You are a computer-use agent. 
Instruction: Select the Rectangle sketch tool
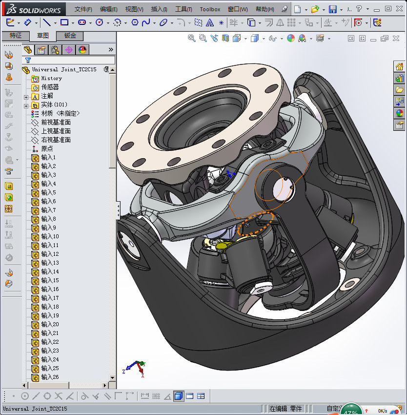[64, 22]
